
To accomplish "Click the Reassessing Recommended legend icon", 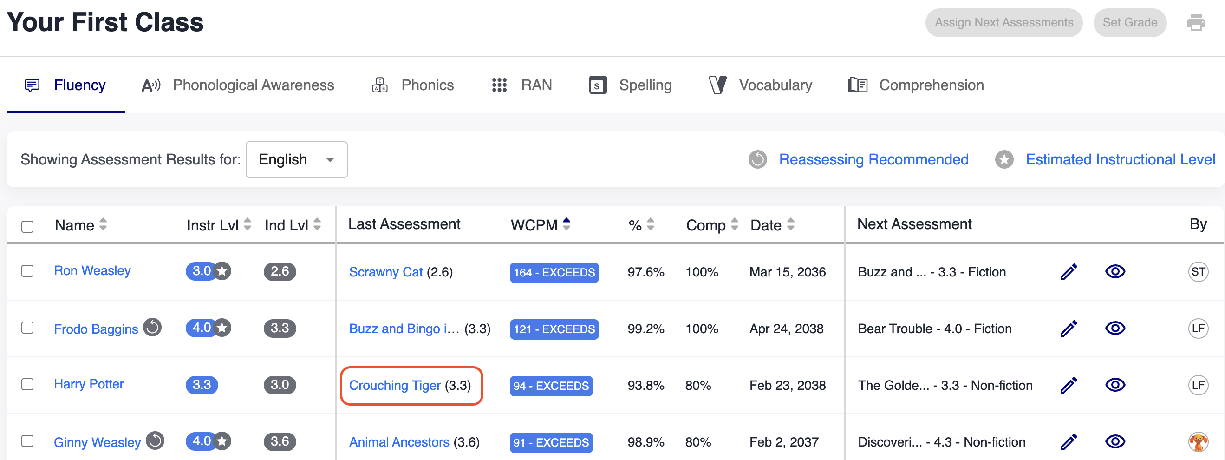I will 757,159.
